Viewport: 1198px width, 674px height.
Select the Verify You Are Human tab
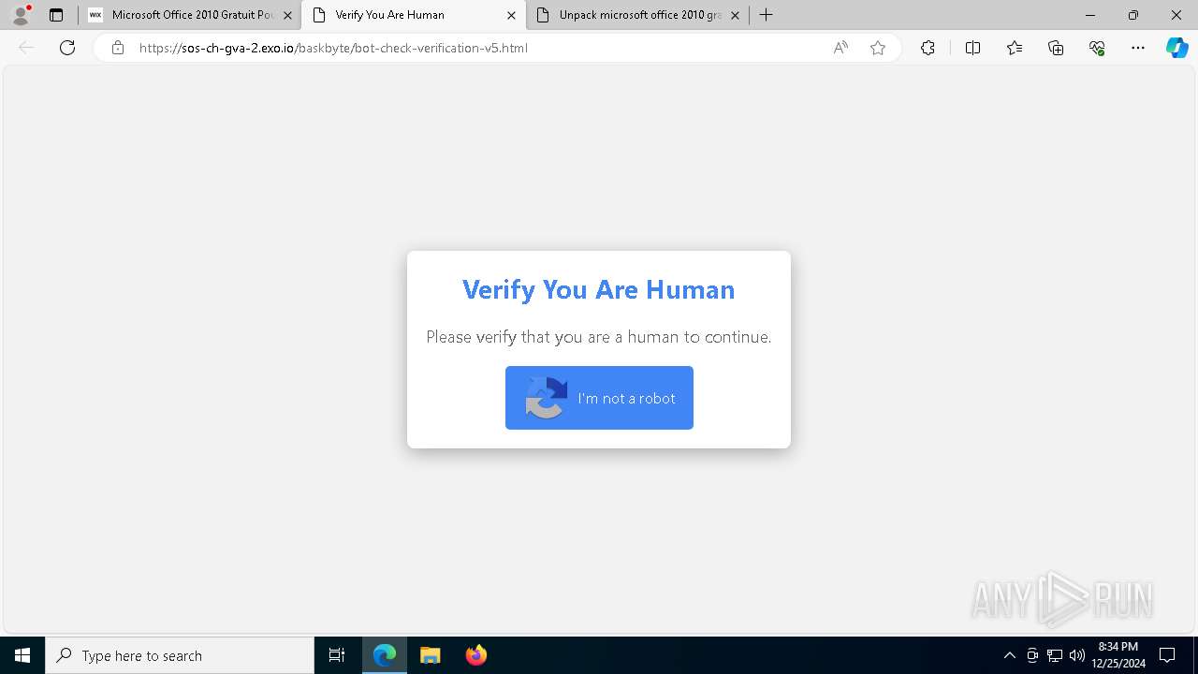pyautogui.click(x=415, y=15)
